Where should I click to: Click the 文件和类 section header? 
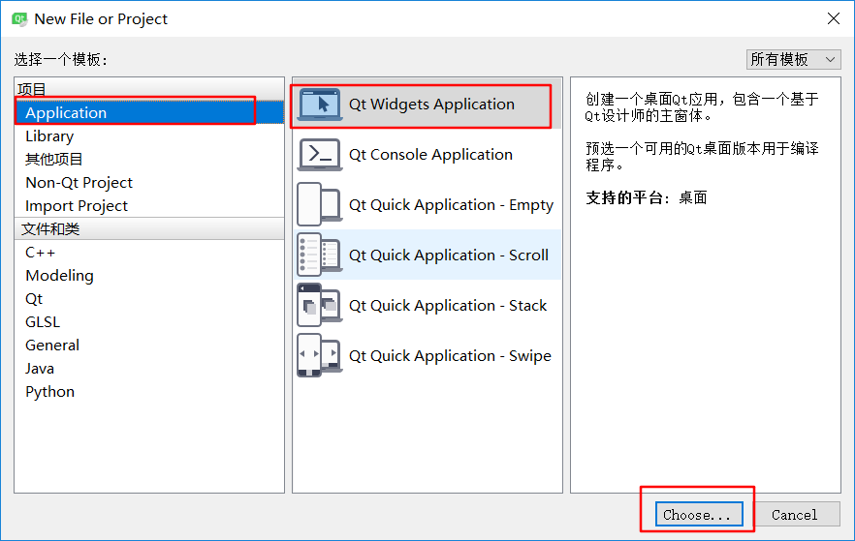(x=149, y=229)
